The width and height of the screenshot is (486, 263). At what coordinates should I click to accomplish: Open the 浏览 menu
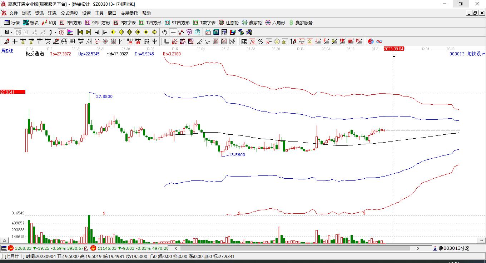[x=26, y=13]
